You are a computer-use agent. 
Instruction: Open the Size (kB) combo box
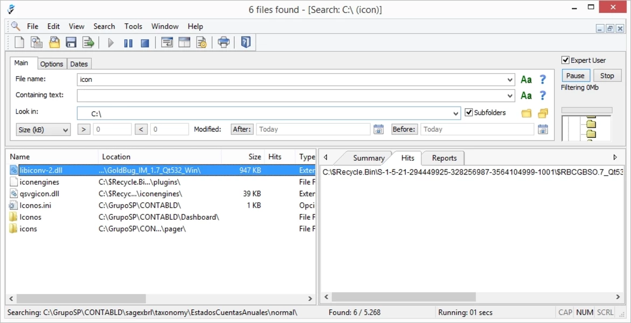click(43, 130)
